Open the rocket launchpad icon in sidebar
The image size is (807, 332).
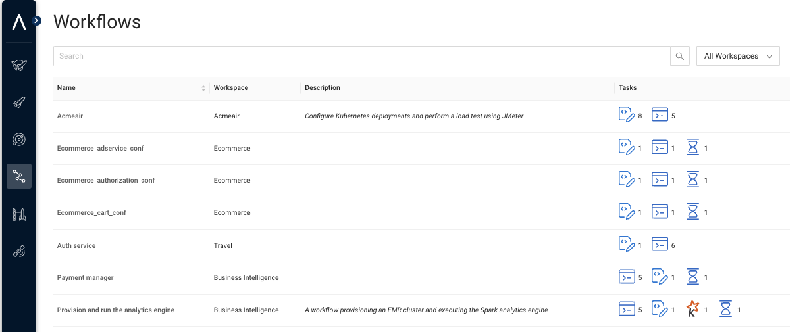click(19, 214)
